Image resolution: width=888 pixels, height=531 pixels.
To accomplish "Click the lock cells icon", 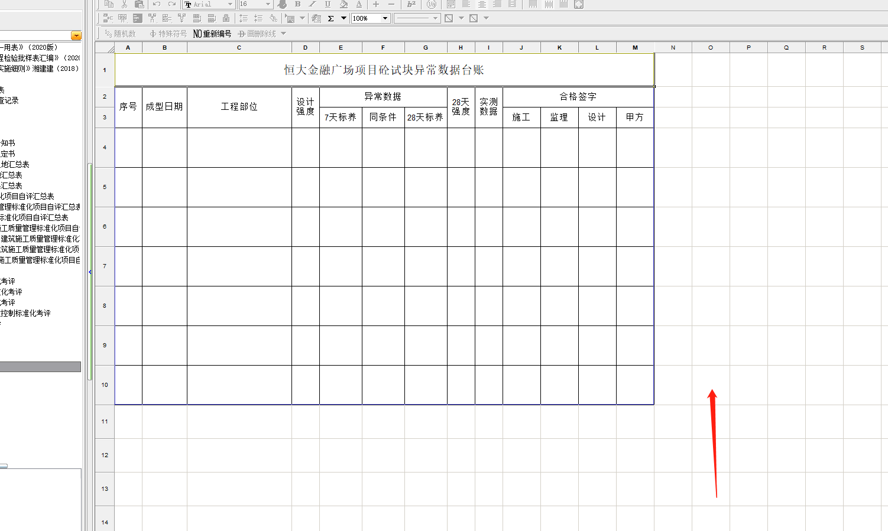I will tap(226, 18).
